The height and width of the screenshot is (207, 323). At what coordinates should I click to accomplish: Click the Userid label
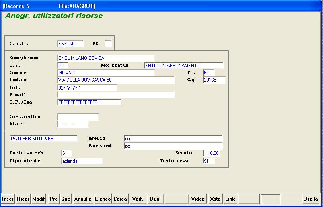pos(97,139)
